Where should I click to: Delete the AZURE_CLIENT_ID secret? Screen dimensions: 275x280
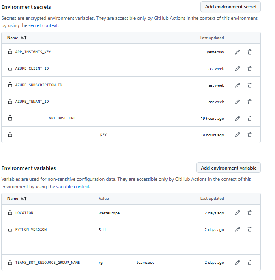(x=249, y=68)
